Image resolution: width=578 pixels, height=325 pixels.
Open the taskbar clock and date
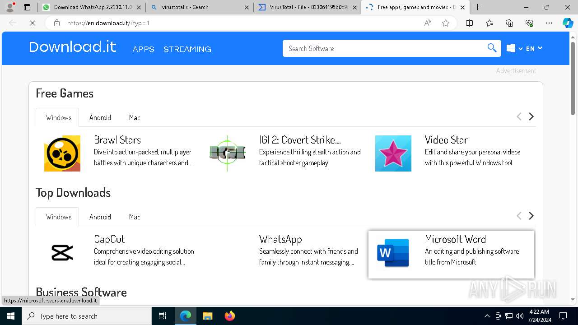tap(539, 316)
